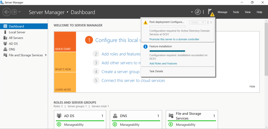Open the Tools menu

(x=236, y=12)
